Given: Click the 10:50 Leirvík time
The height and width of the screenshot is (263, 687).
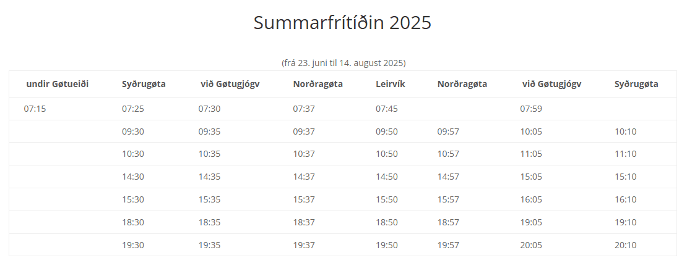Looking at the screenshot, I should tap(387, 154).
